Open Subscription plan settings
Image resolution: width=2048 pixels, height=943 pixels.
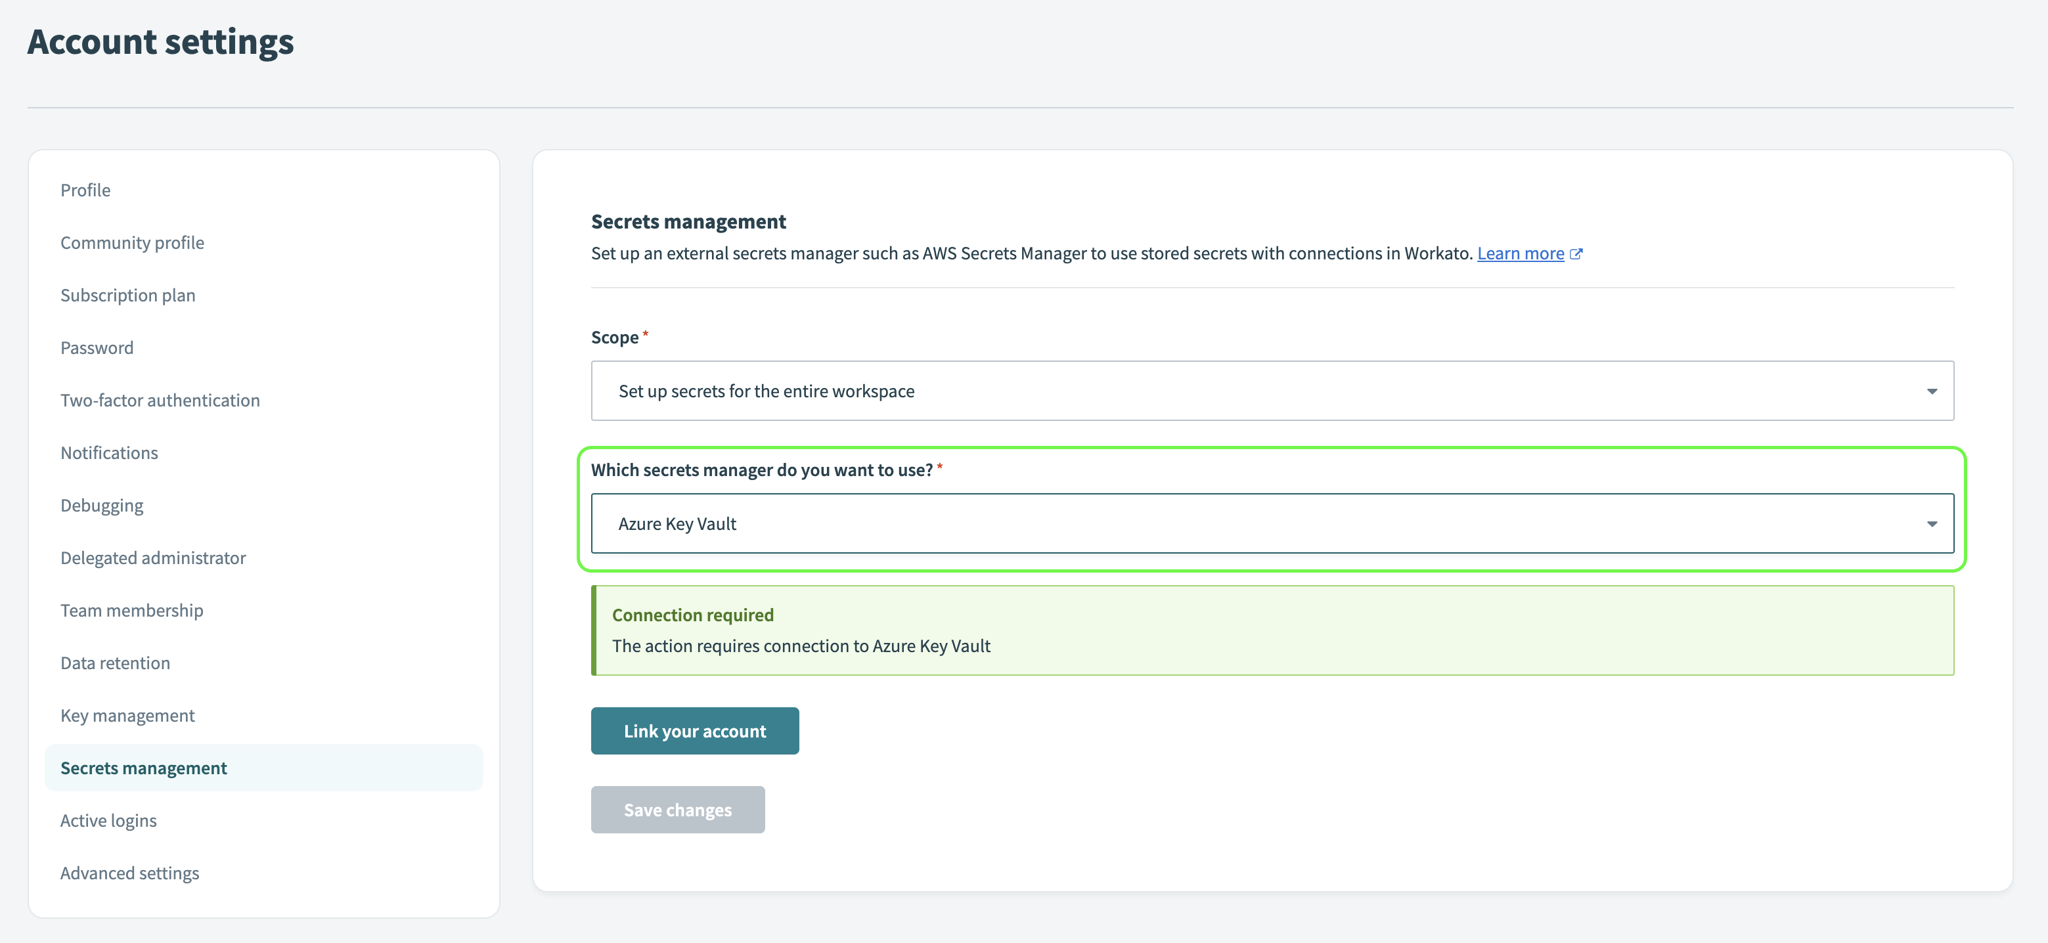[128, 294]
